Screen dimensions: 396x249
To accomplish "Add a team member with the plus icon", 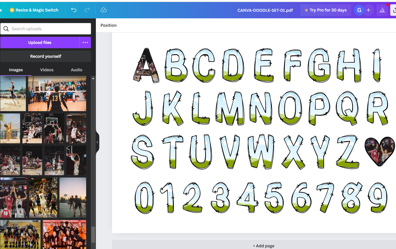I will point(368,10).
